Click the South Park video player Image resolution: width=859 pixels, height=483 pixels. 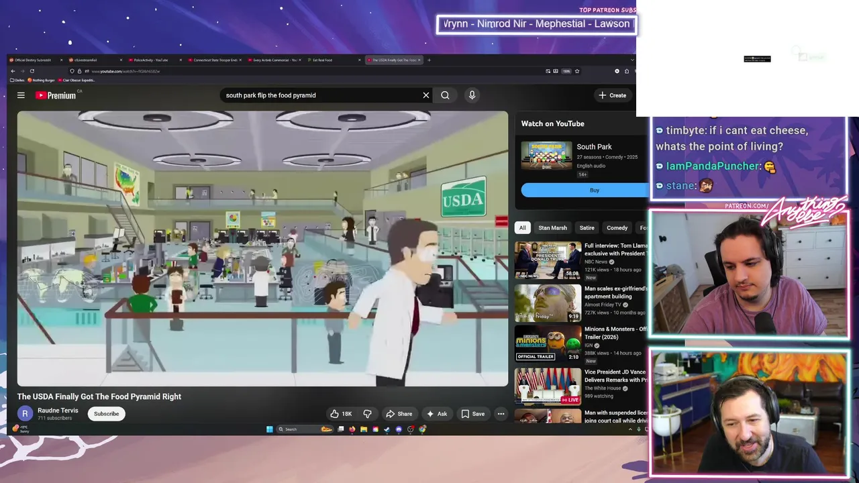tap(262, 248)
